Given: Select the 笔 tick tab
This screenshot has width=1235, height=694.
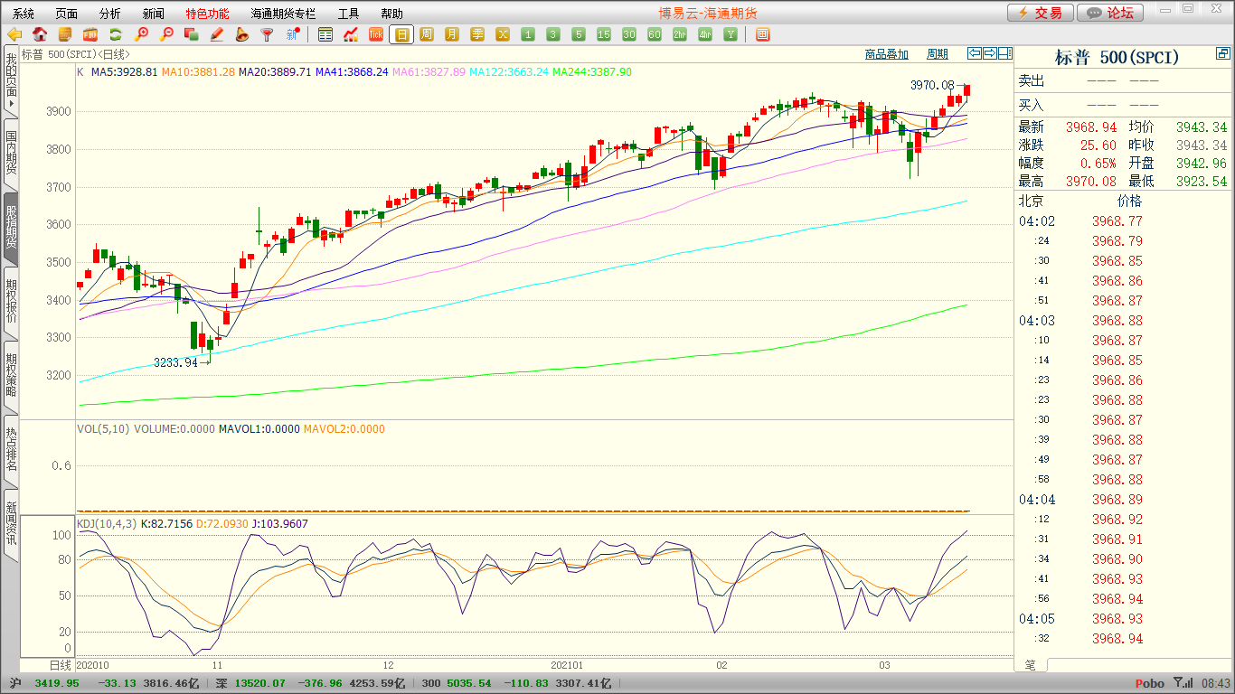Looking at the screenshot, I should pyautogui.click(x=1031, y=665).
